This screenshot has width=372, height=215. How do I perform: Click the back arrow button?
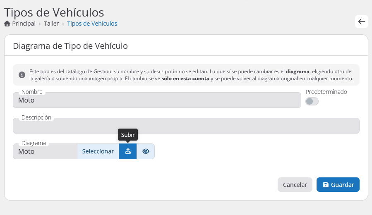click(361, 21)
